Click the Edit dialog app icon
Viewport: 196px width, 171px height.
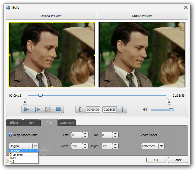click(x=8, y=7)
